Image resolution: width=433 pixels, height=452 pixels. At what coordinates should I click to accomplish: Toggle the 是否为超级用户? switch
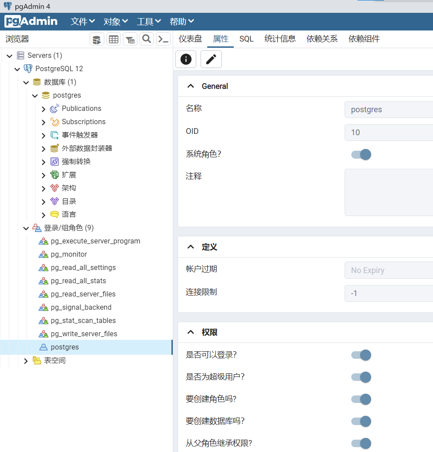361,377
